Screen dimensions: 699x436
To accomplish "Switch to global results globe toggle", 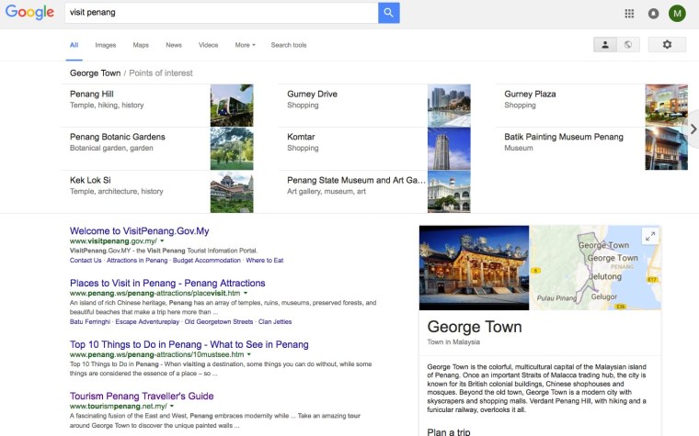I will 628,44.
